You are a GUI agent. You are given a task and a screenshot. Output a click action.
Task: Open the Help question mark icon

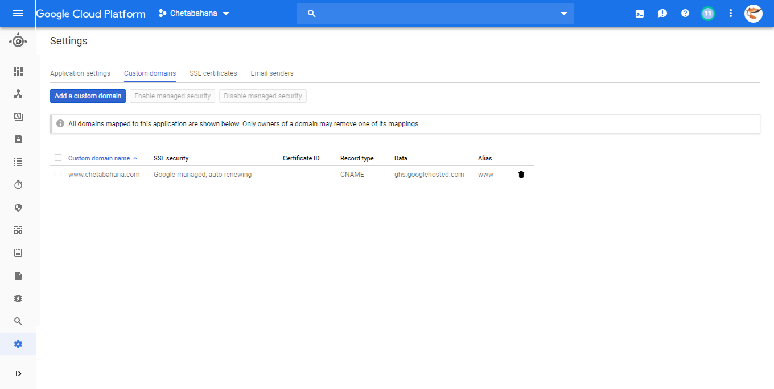pyautogui.click(x=685, y=14)
